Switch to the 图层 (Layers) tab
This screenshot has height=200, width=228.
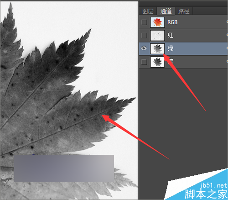click(148, 11)
